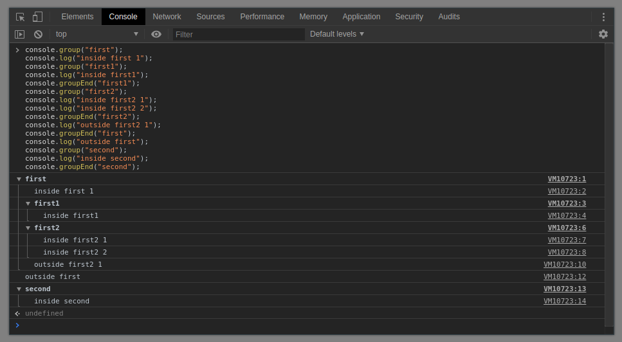Click the console vertical scrollbar

click(x=609, y=184)
